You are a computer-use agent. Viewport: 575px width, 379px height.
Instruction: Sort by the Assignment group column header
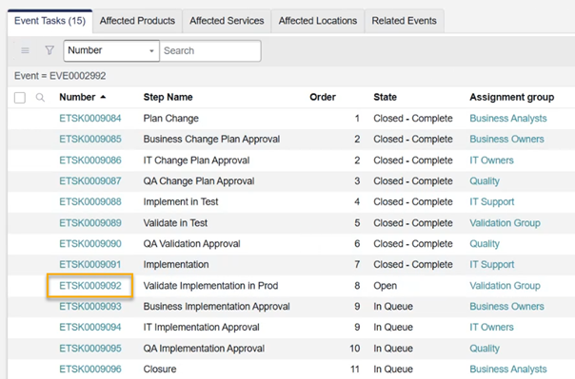pos(512,97)
